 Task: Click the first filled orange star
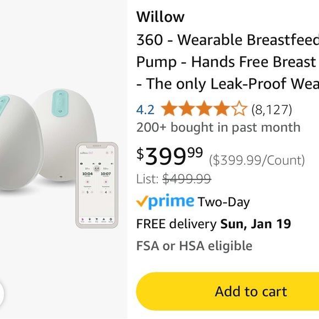[169, 108]
